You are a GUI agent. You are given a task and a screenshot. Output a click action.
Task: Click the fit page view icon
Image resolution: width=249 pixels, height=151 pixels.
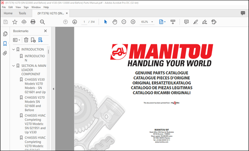(161, 22)
